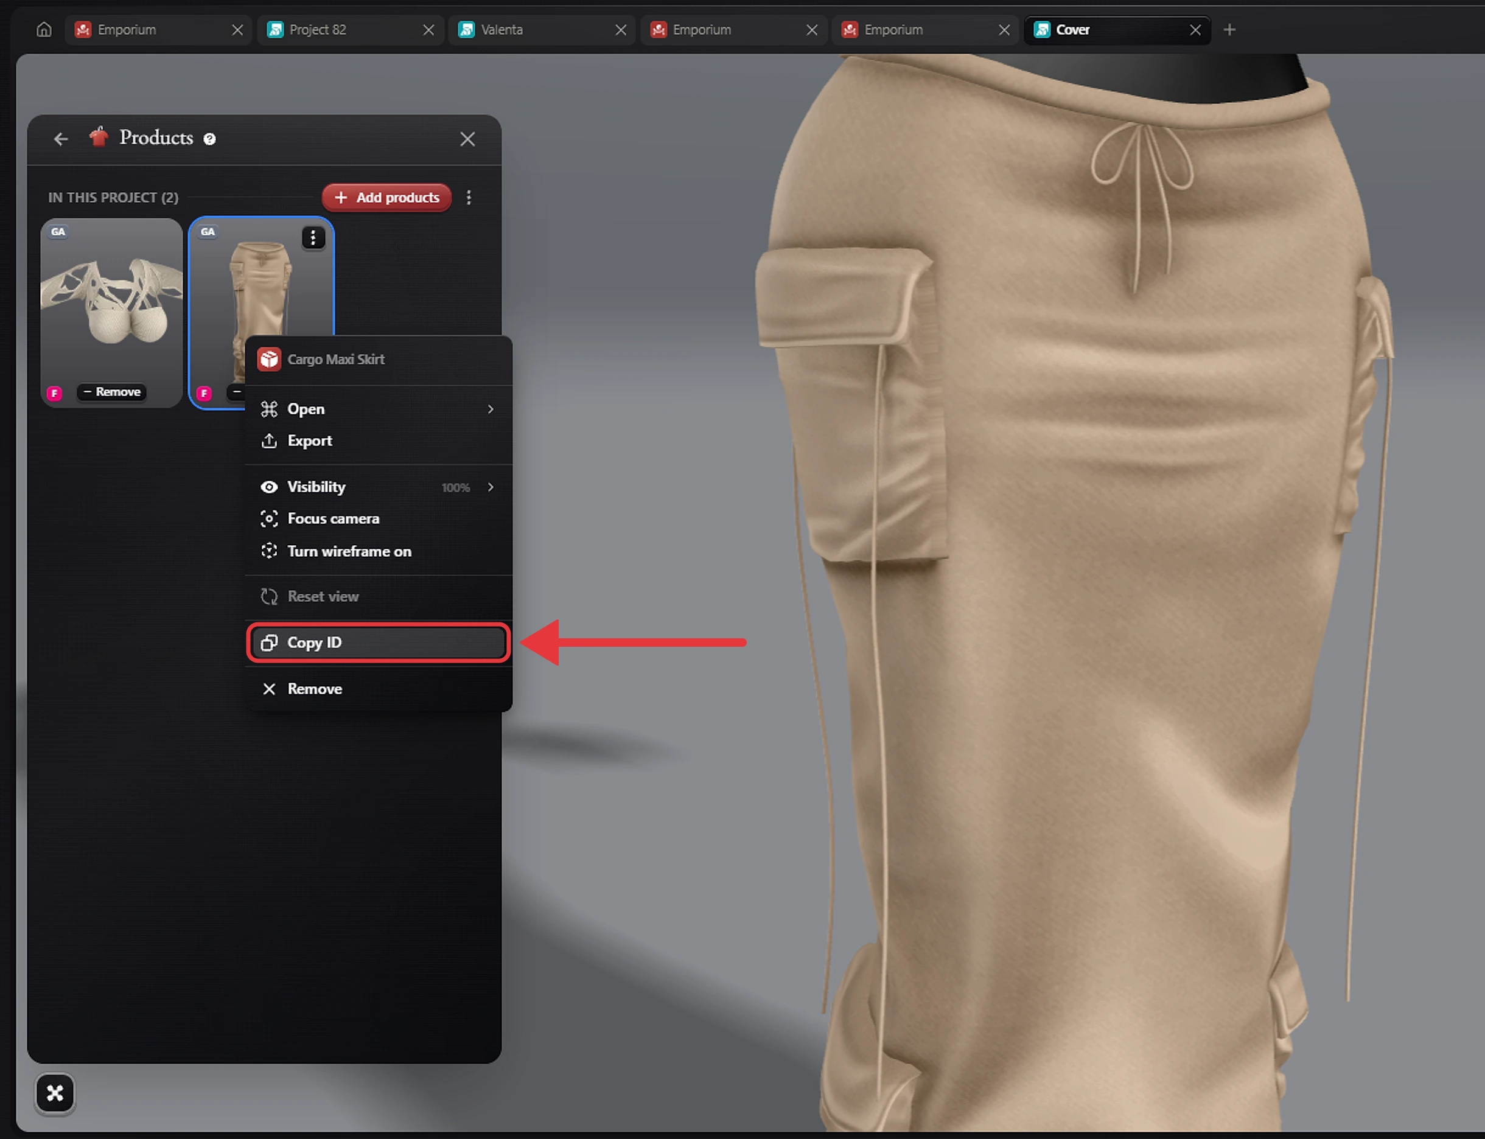Image resolution: width=1485 pixels, height=1139 pixels.
Task: Copy the product ID
Action: [x=378, y=642]
